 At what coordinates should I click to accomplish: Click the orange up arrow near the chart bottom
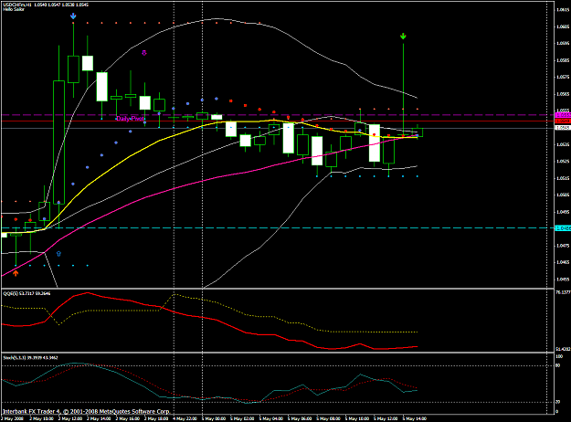tap(16, 273)
